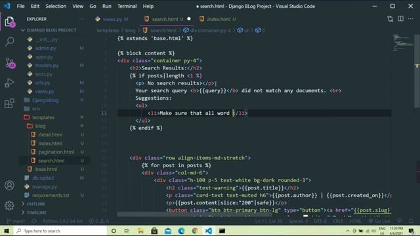
Task: Open detail.html in explorer
Action: click(50, 134)
